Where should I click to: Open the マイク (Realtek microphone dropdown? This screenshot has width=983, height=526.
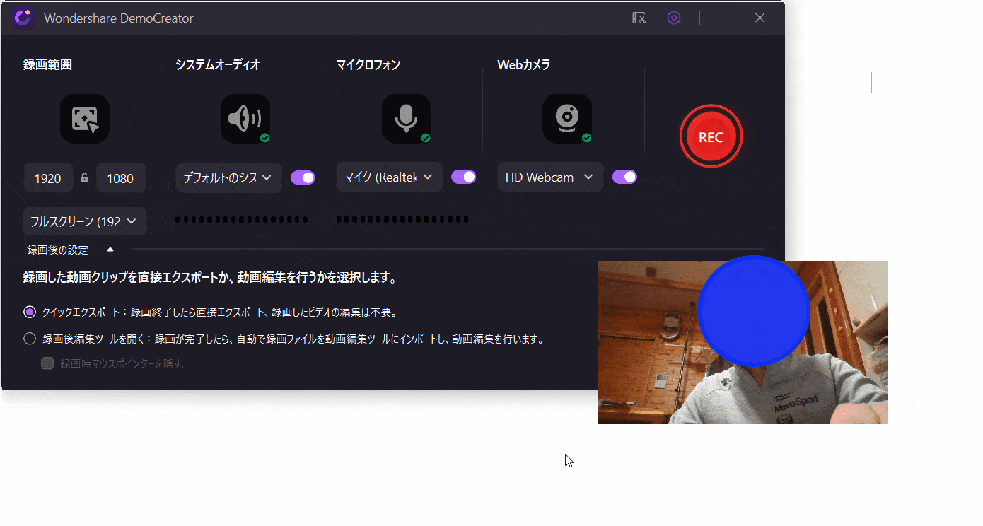pos(389,177)
